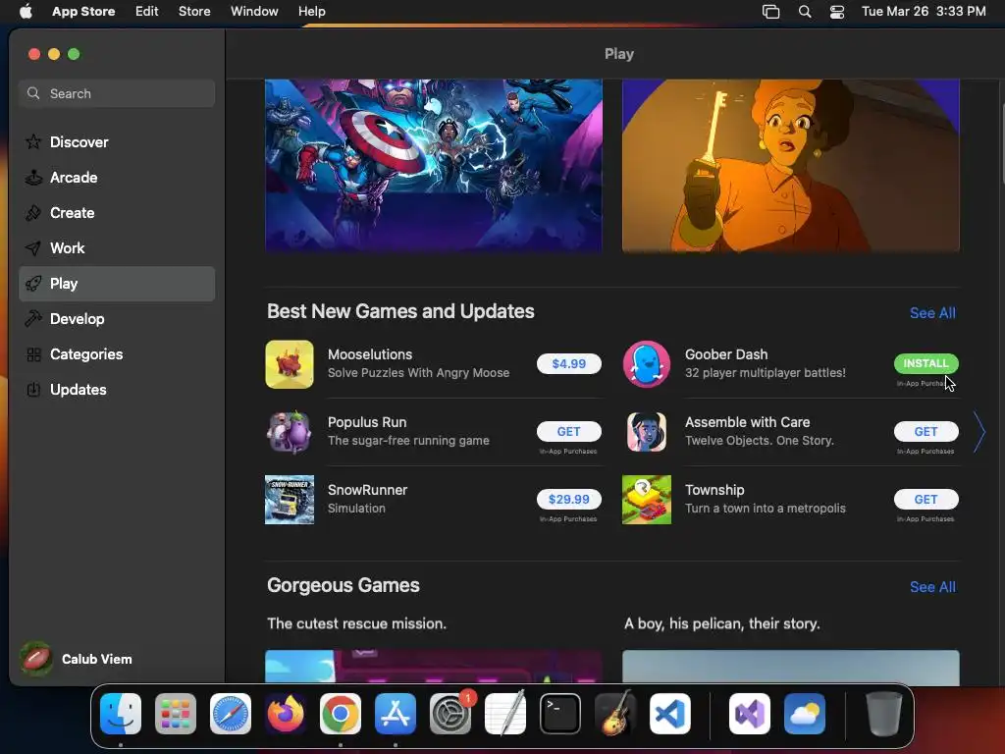Open the cutest rescue mission game card
1005x754 pixels.
tap(433, 667)
